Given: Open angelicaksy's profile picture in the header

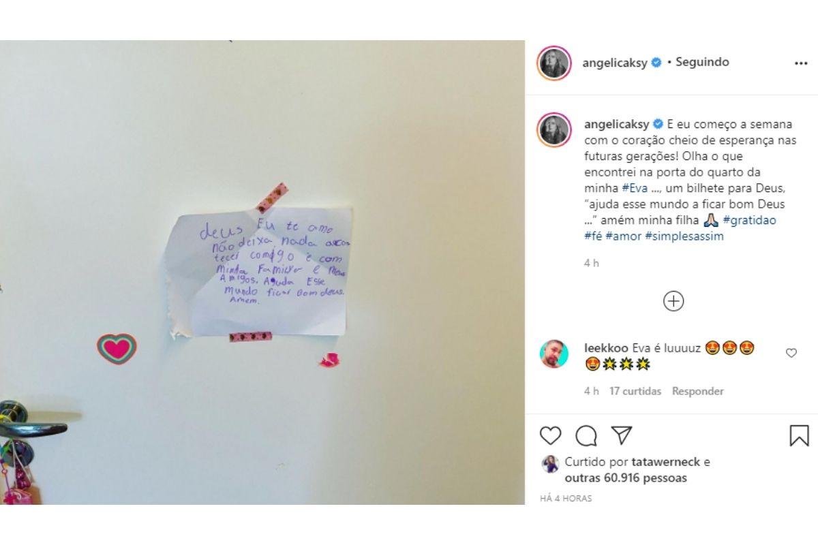Looking at the screenshot, I should pos(554,63).
